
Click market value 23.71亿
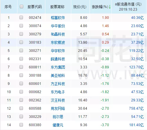tap(137, 34)
